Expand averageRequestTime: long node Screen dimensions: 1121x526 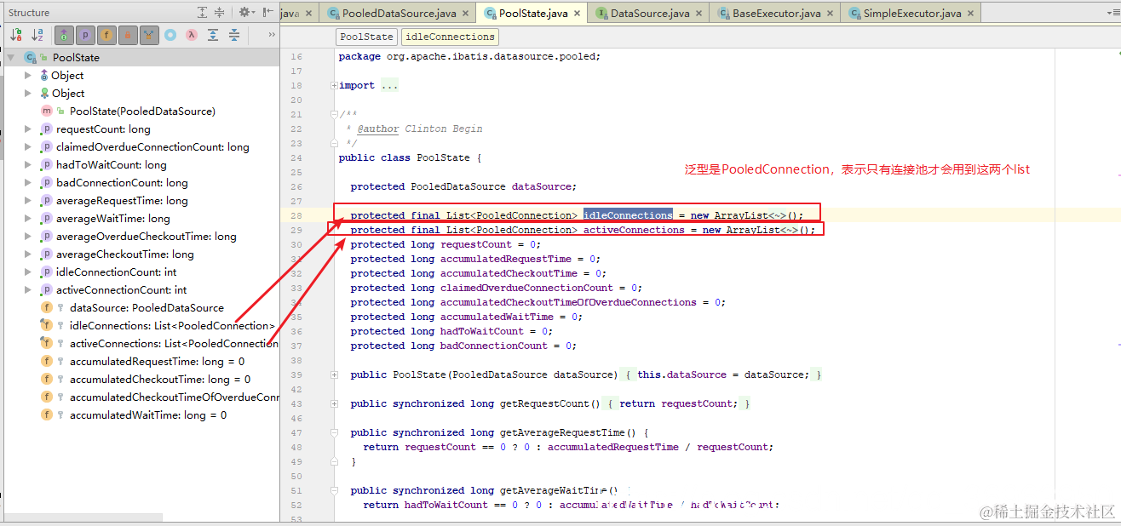click(28, 201)
